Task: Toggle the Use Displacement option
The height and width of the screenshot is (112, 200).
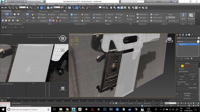Action: pyautogui.click(x=142, y=21)
